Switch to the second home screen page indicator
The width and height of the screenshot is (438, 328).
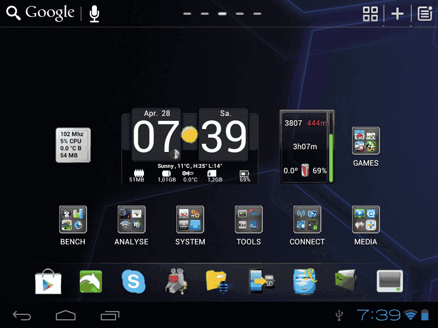205,14
